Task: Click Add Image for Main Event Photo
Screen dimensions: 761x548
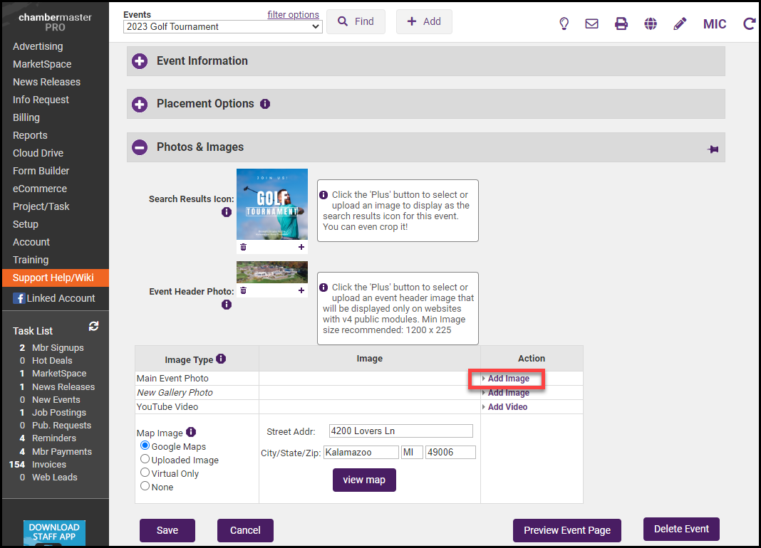Action: [508, 379]
